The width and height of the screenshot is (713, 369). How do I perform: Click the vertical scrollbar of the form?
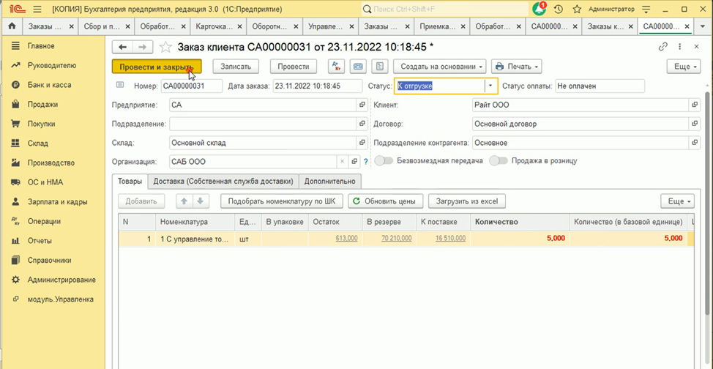[x=709, y=203]
